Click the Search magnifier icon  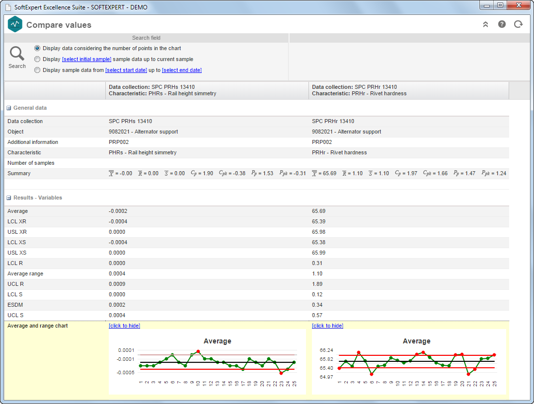point(17,54)
